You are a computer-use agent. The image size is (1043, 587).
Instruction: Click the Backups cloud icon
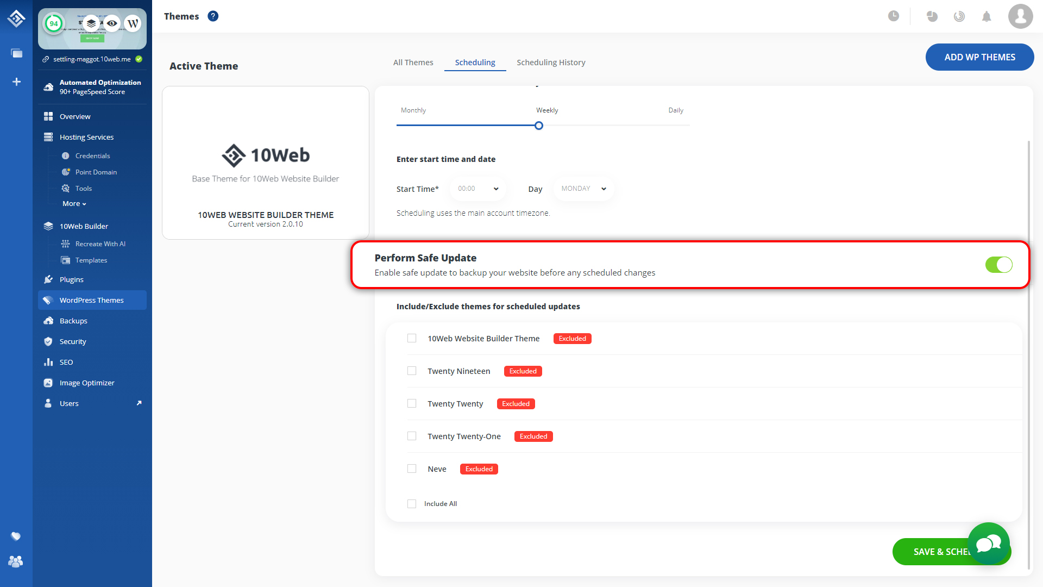pyautogui.click(x=48, y=321)
